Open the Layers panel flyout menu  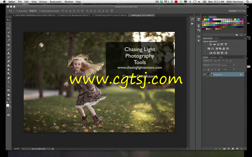pos(245,57)
